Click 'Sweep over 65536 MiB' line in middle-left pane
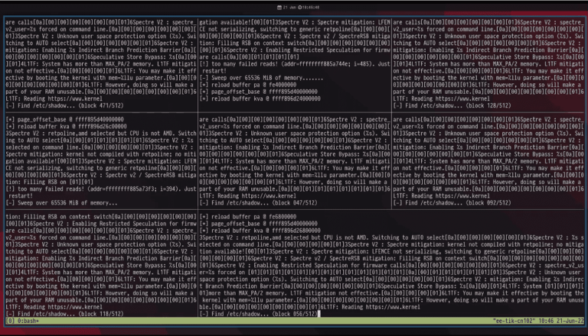The height and width of the screenshot is (336, 588). (61, 203)
